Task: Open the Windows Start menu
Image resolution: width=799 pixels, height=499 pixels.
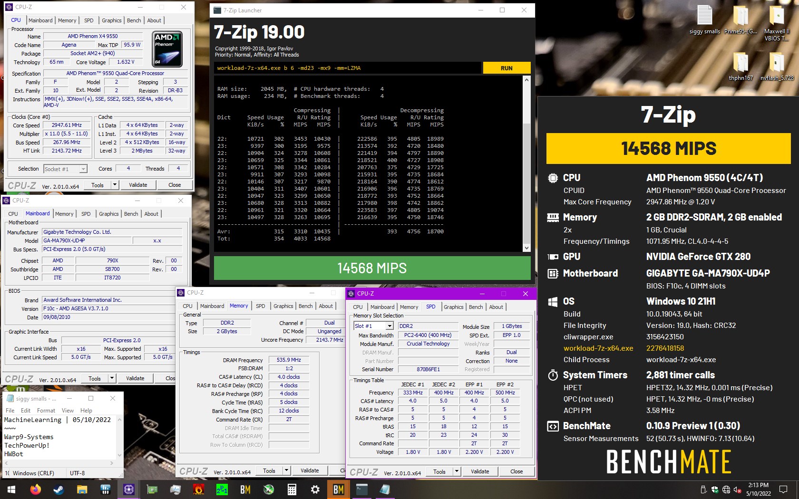Action: (x=11, y=489)
